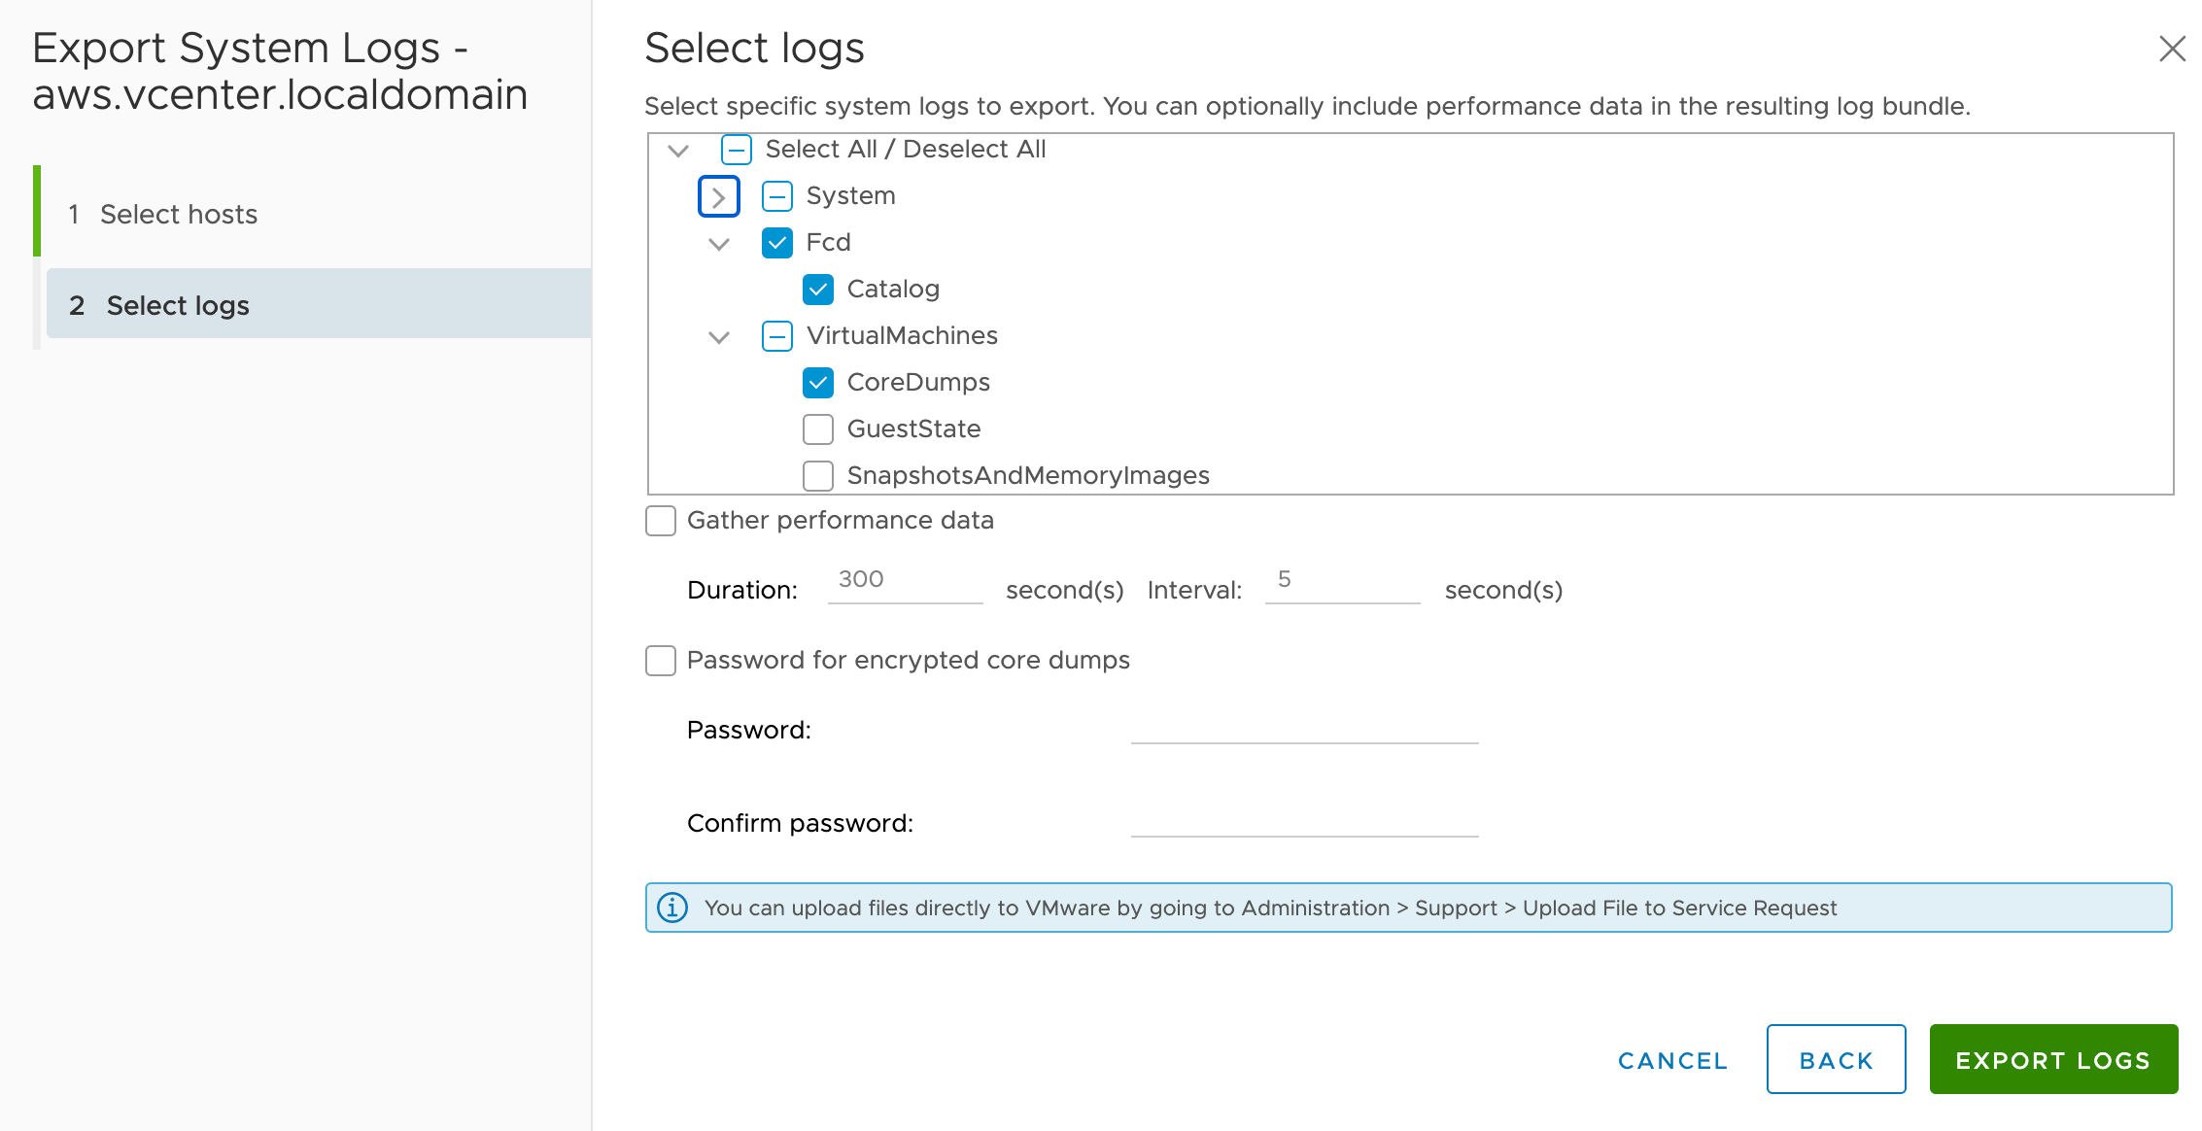Enable SnapshotsAndMemoryImages logs
Viewport: 2202px width, 1131px height.
pyautogui.click(x=817, y=475)
